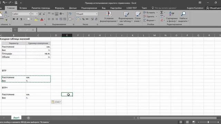Open Форматировать как таблицу gallery
The image size is (221, 124).
pyautogui.click(x=126, y=17)
